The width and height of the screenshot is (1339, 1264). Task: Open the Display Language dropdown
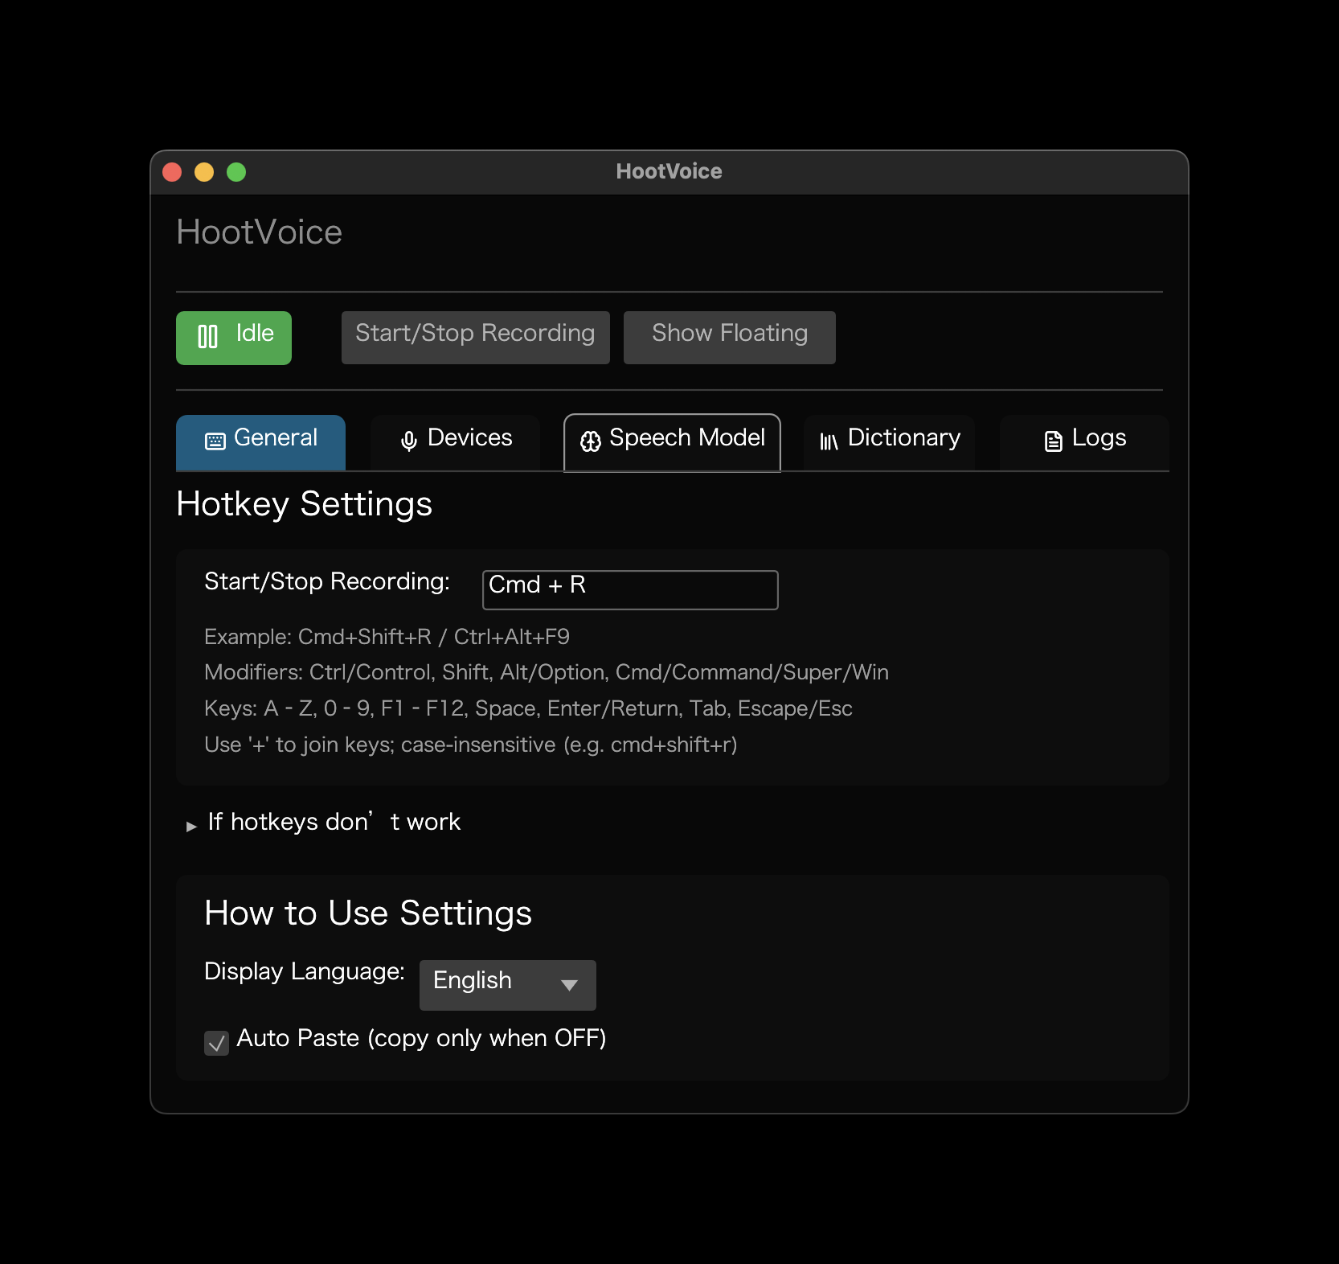click(x=507, y=984)
